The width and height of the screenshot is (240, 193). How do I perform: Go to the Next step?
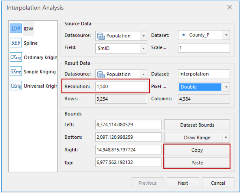(183, 183)
